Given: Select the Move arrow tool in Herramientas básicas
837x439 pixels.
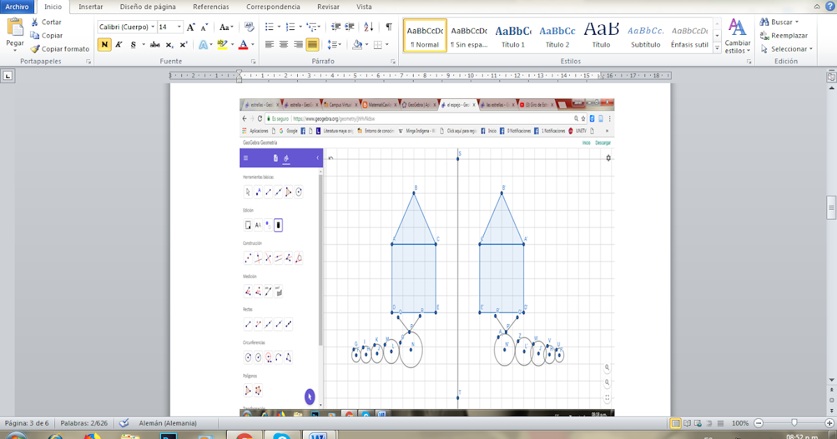Looking at the screenshot, I should [249, 192].
